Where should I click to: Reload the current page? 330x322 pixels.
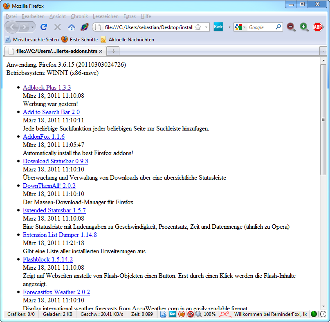[44, 27]
